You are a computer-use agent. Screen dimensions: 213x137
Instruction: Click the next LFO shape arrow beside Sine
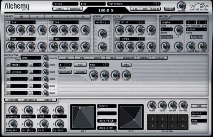(x=107, y=65)
